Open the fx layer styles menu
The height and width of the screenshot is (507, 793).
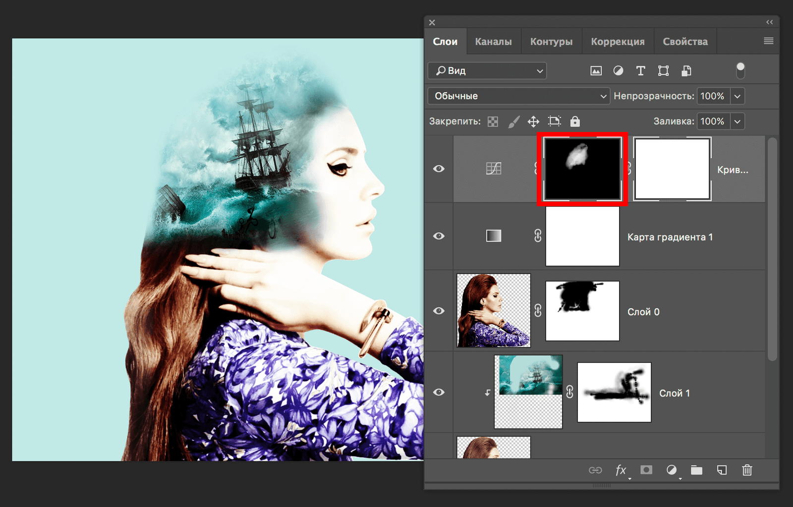pyautogui.click(x=621, y=470)
